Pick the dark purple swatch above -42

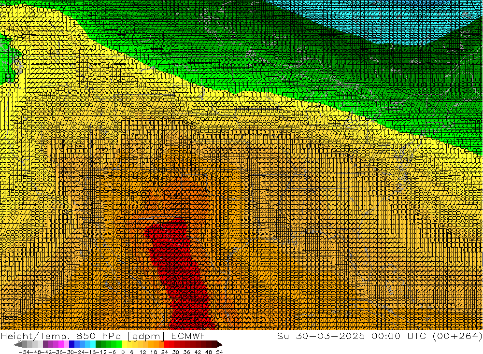pos(45,344)
